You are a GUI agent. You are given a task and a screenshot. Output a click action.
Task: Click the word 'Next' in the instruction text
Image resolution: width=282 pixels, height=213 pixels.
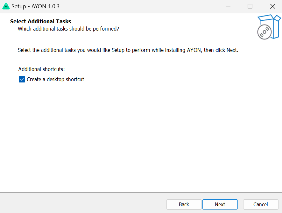(231, 50)
